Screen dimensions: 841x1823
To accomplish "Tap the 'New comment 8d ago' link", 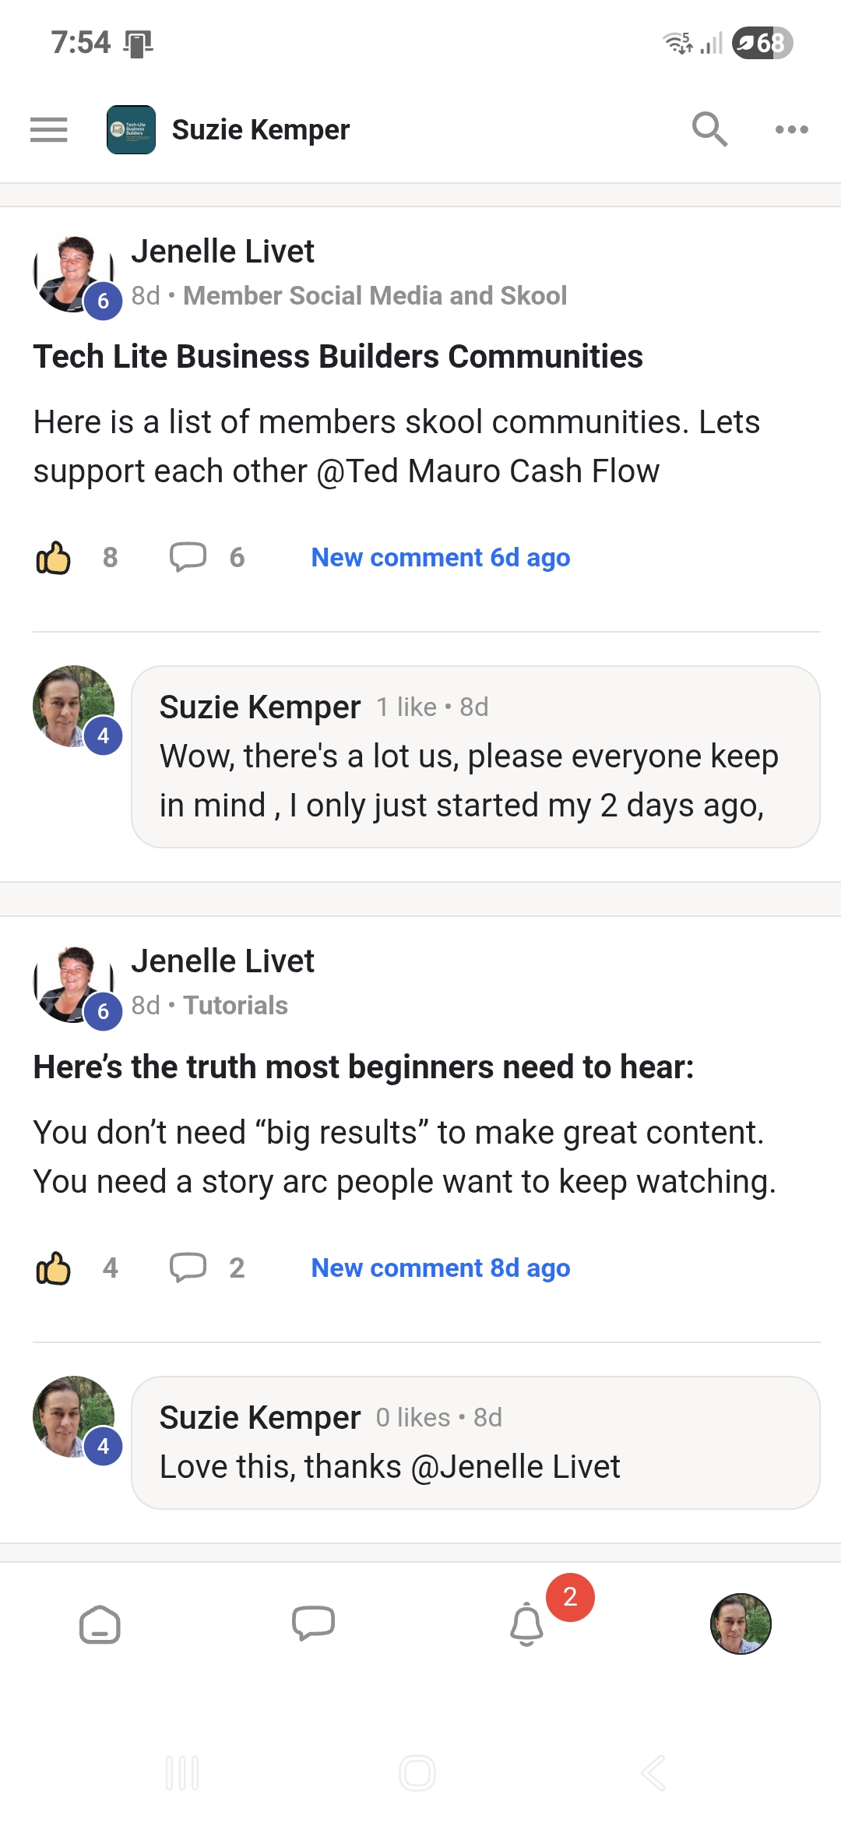I will click(x=441, y=1268).
